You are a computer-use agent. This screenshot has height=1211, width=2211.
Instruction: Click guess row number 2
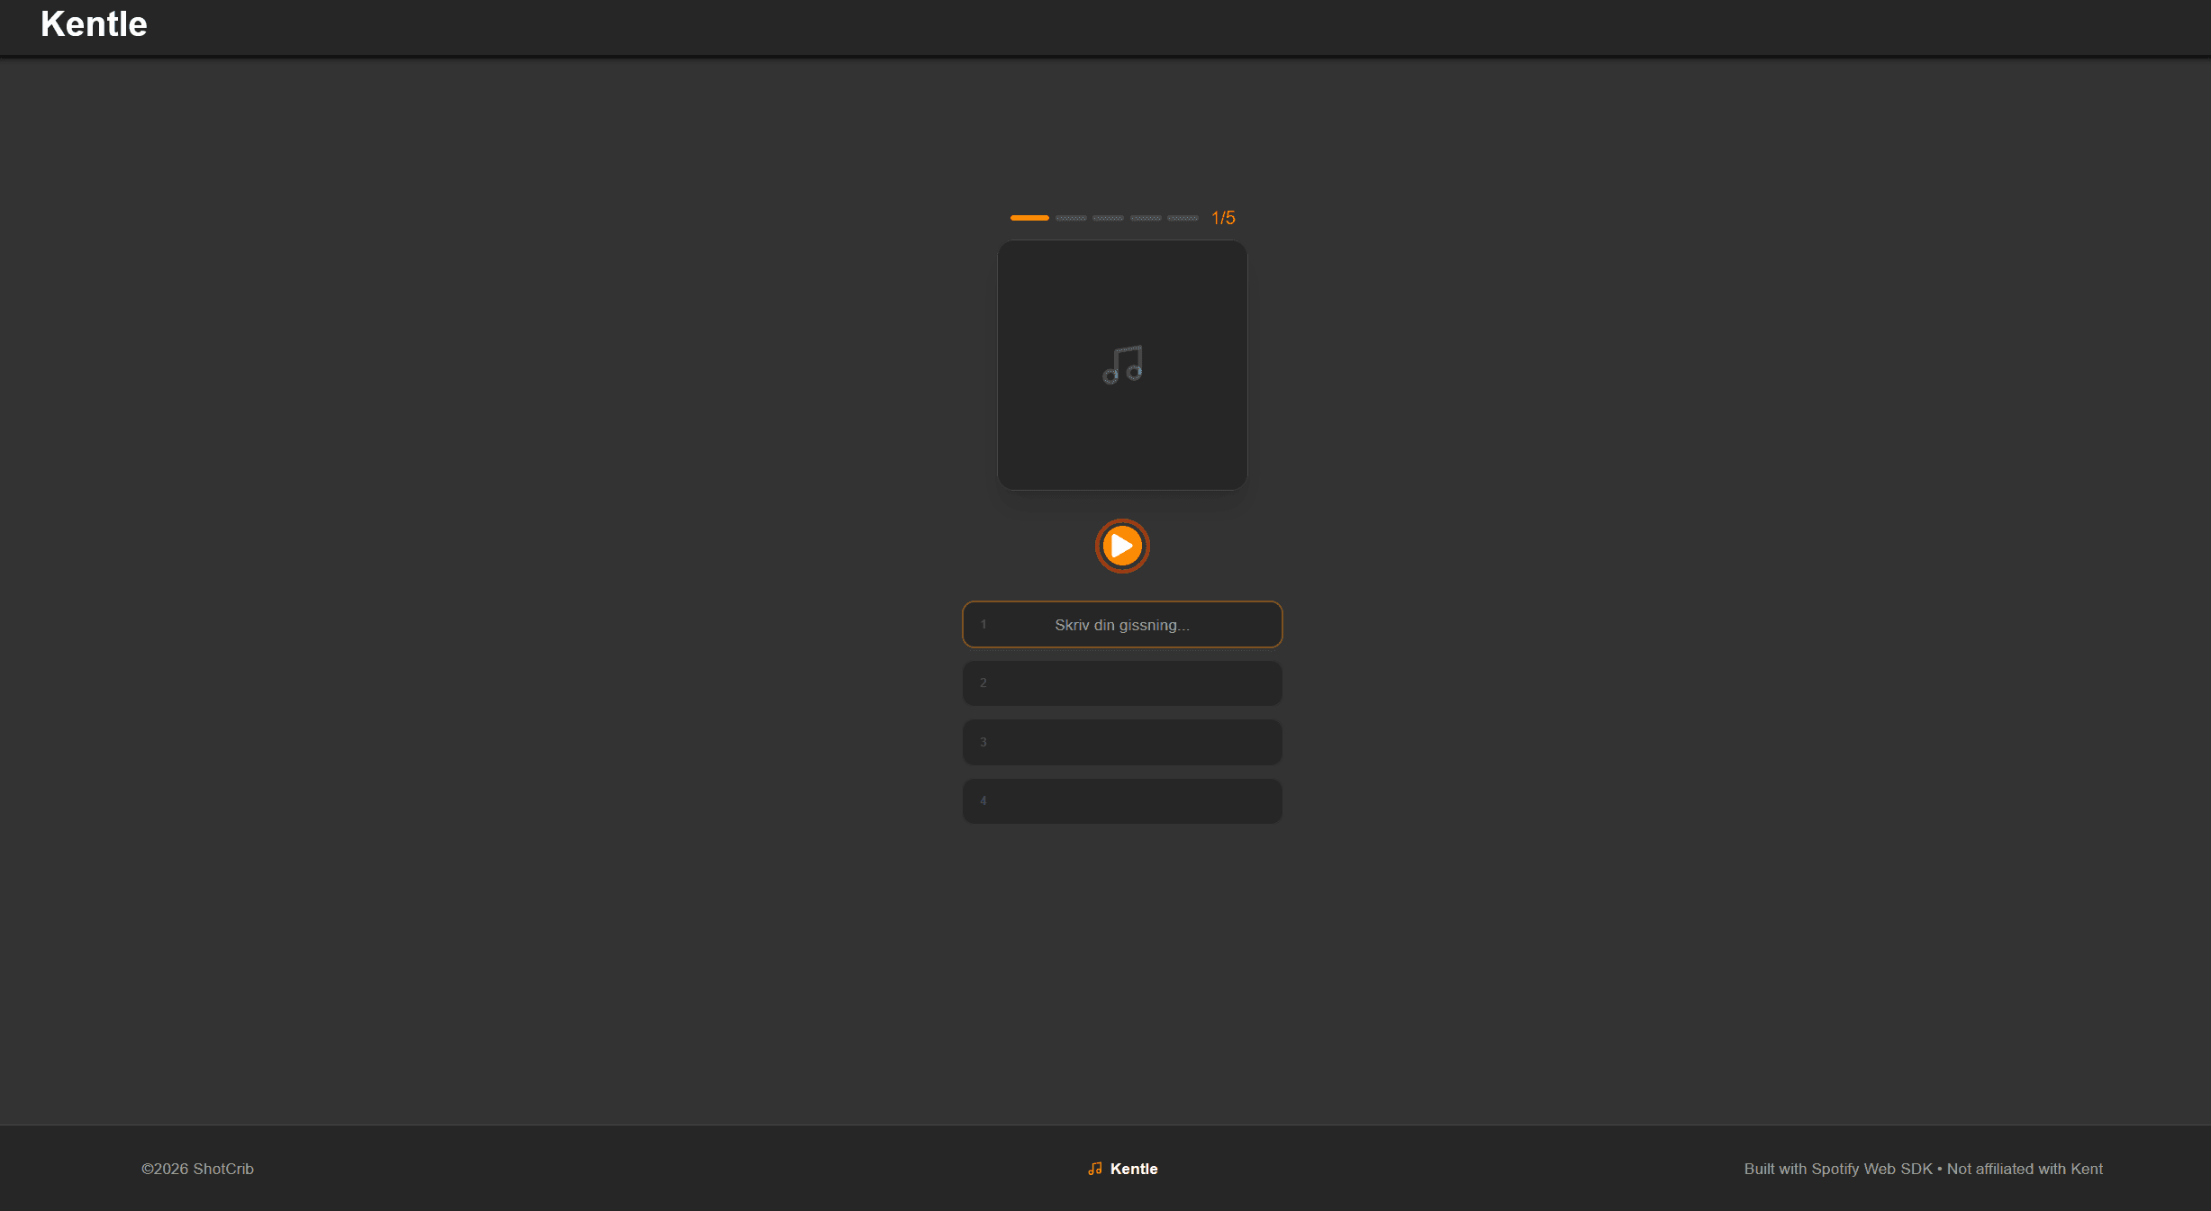tap(1122, 683)
